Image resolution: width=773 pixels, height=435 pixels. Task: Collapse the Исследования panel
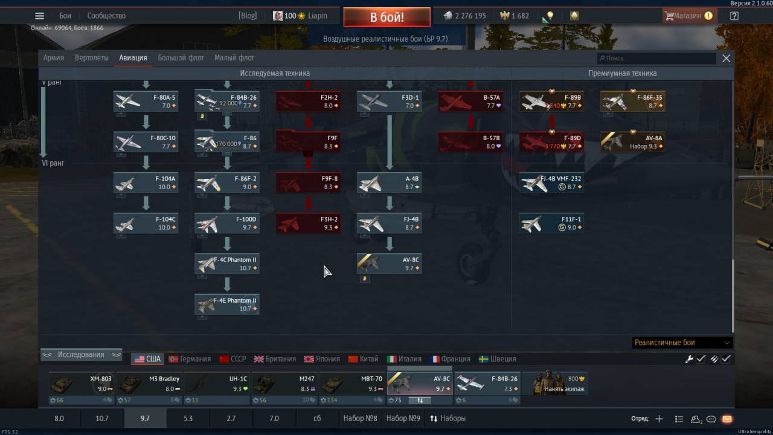[81, 355]
